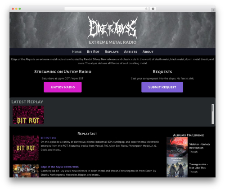Open BIT ROT 011 replay link
The width and height of the screenshot is (225, 191).
pyautogui.click(x=48, y=138)
